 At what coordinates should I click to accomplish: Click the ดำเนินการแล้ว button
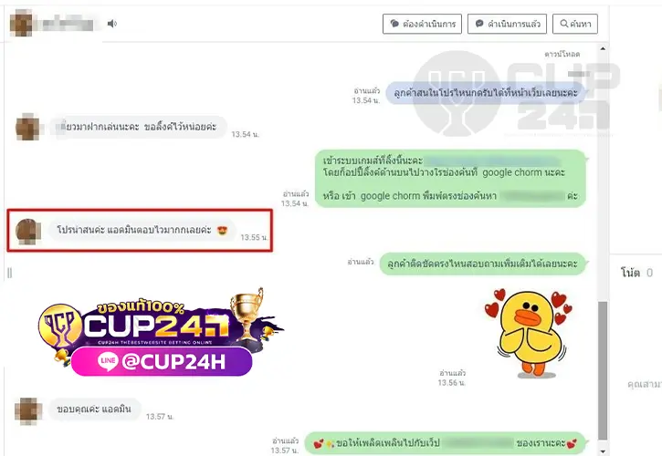507,24
